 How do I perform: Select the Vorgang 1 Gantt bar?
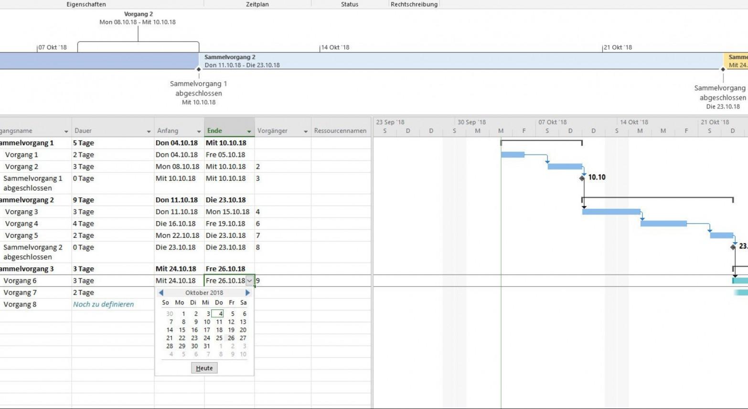[513, 154]
